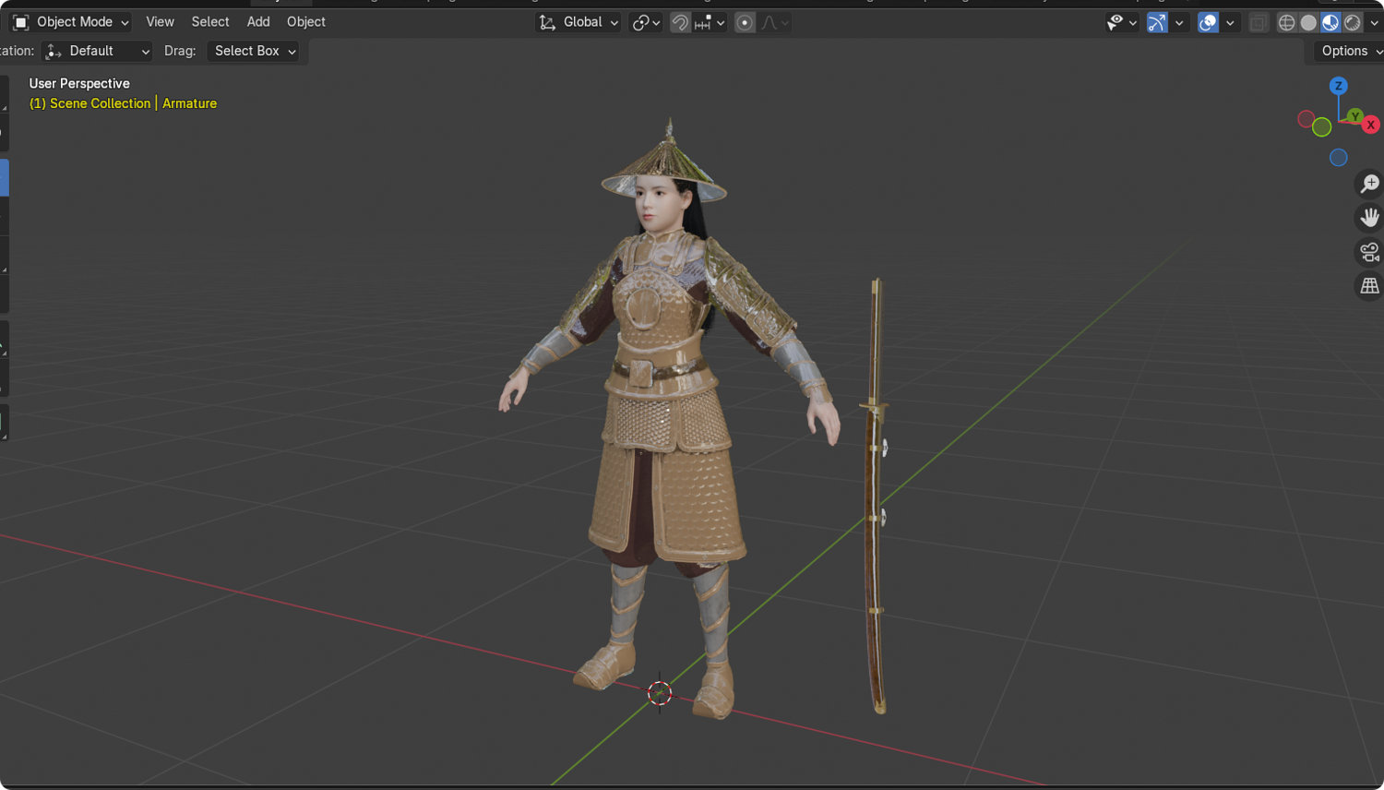Image resolution: width=1384 pixels, height=790 pixels.
Task: Open the Select Box drag dropdown
Action: 254,52
